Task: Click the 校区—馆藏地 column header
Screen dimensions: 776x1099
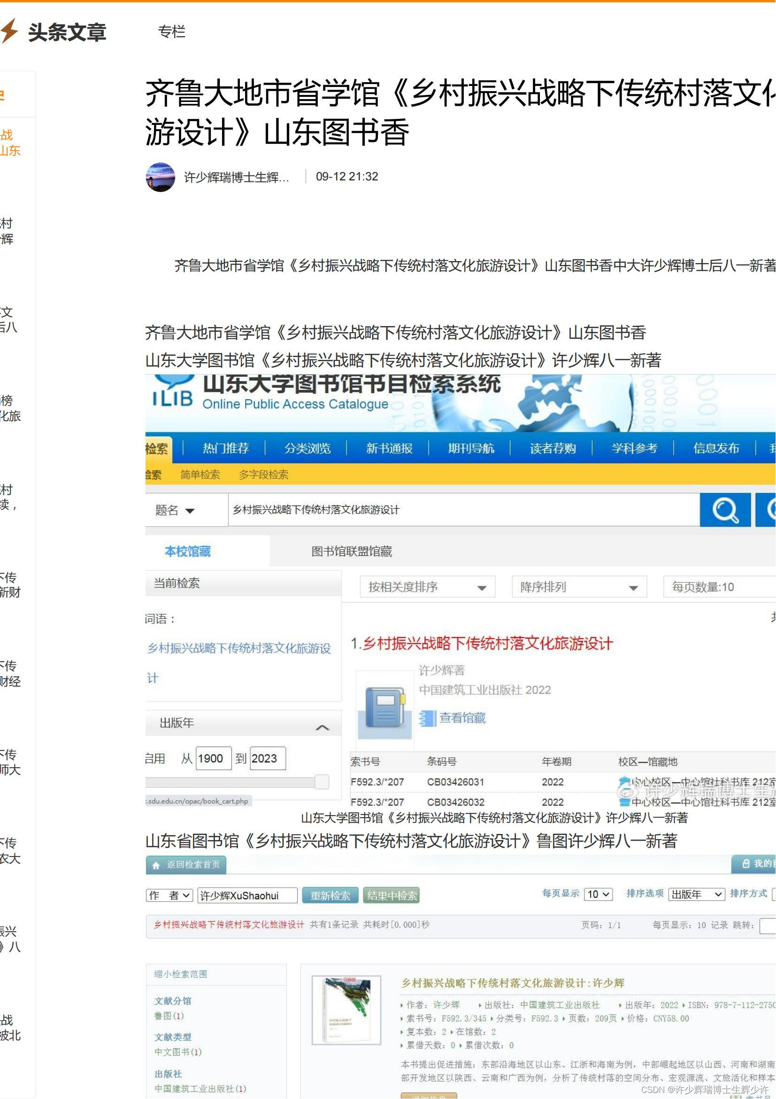Action: (x=648, y=762)
